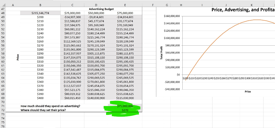Screen dimensions: 275x128
Task: Click the $97,573,387 cell
Action: (73, 37)
